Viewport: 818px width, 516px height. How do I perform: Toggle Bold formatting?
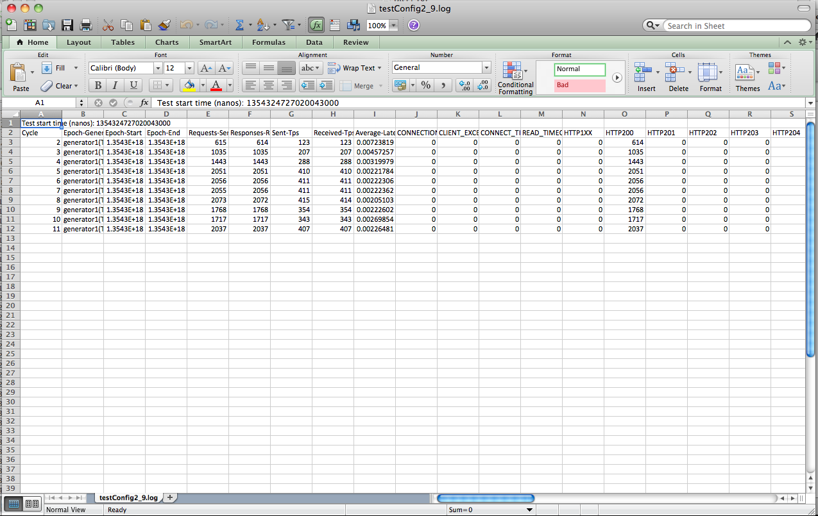[x=98, y=85]
